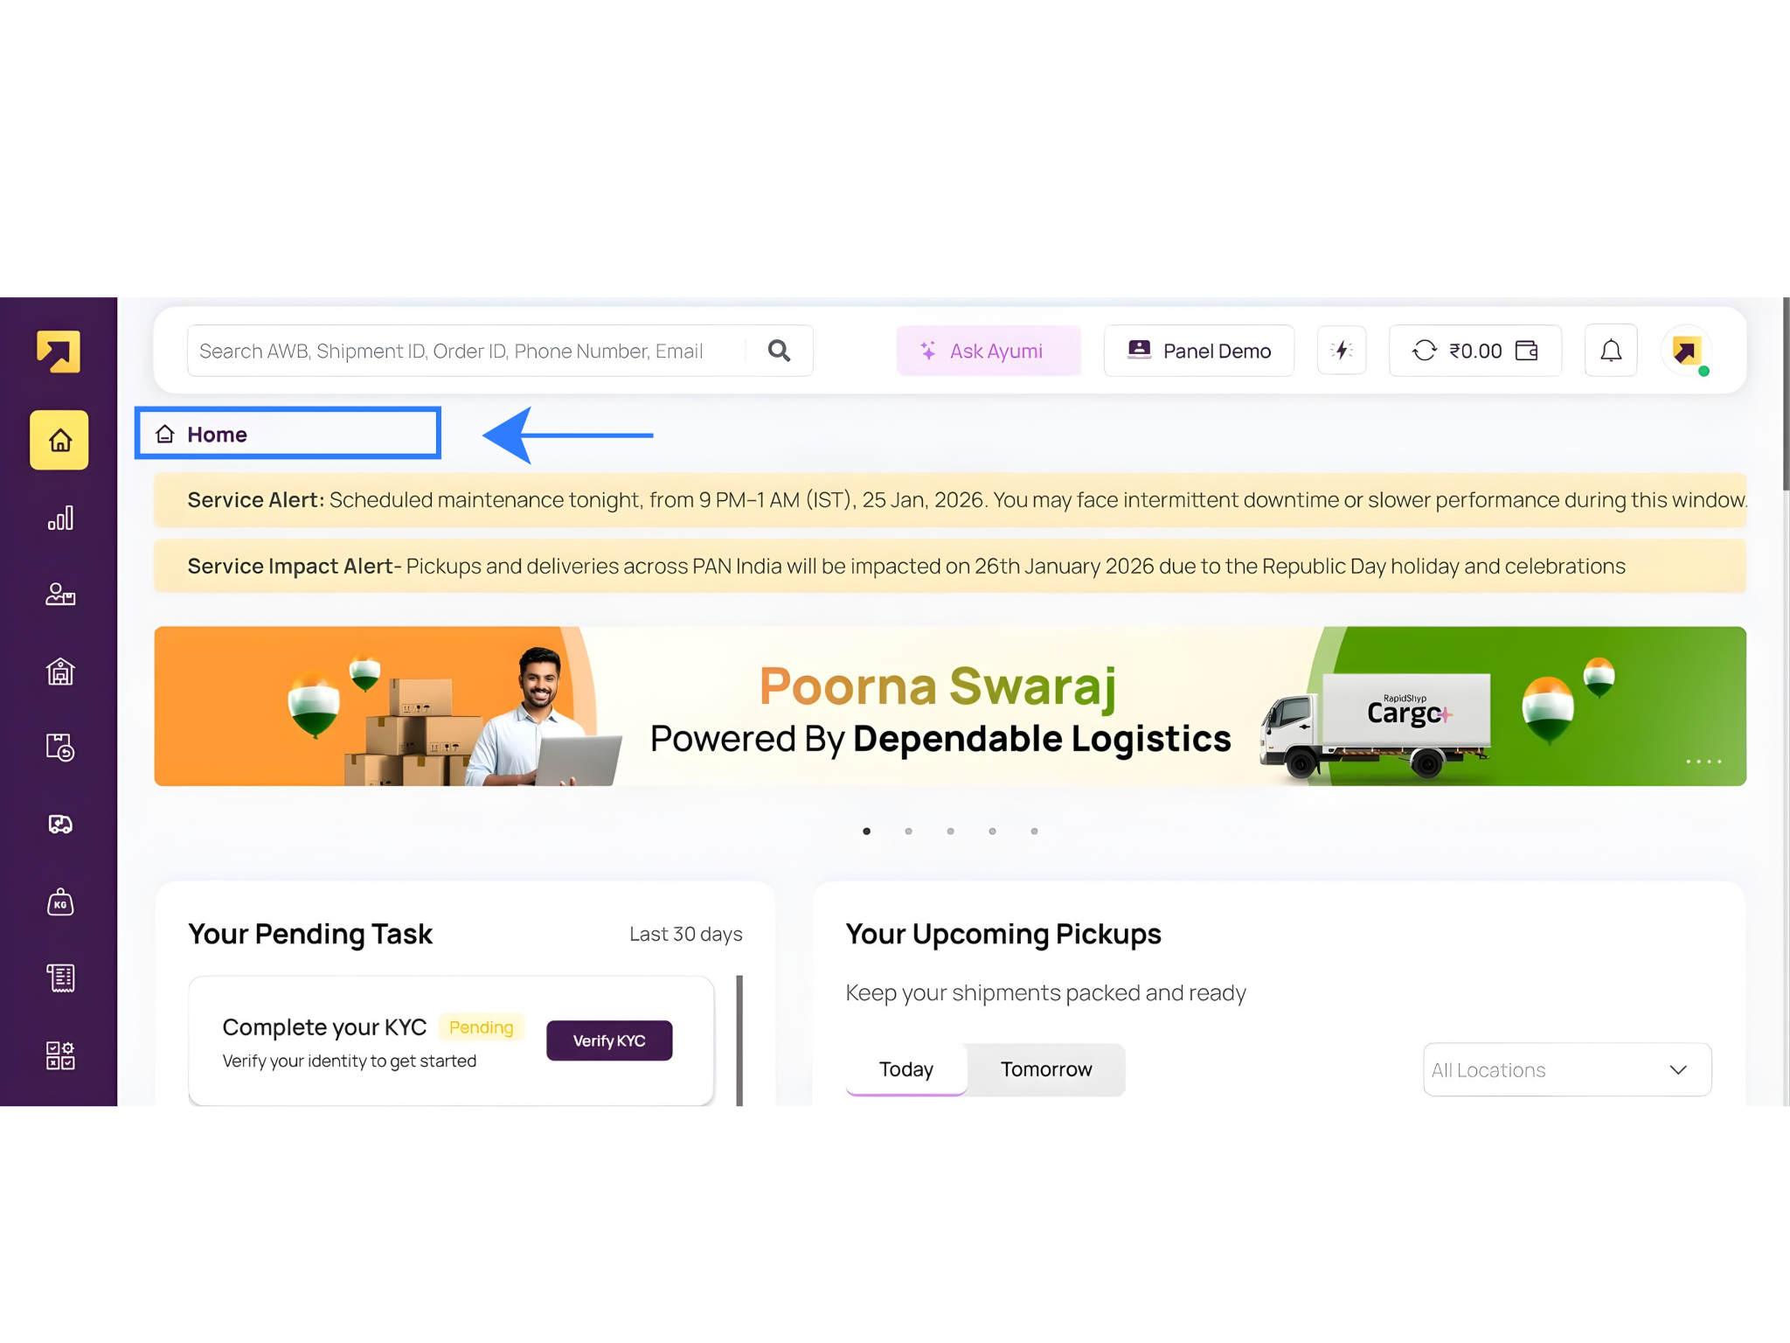Focus the AWB and Order ID search field
The image size is (1790, 1343).
[468, 351]
